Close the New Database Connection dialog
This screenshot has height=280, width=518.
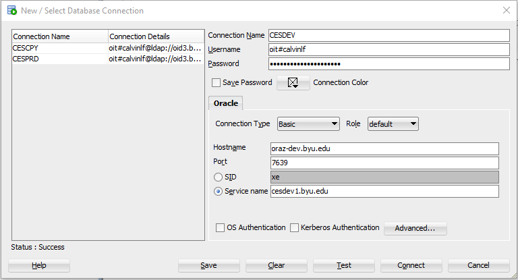pyautogui.click(x=506, y=10)
